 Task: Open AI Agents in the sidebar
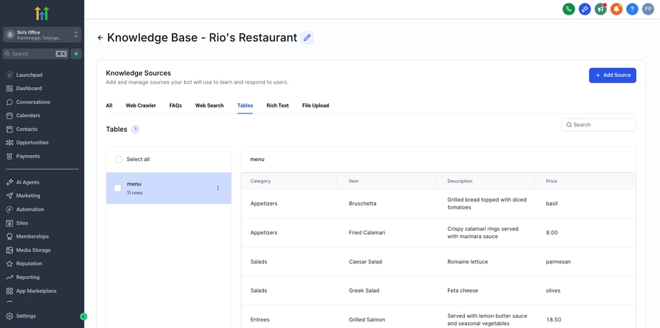pyautogui.click(x=28, y=182)
